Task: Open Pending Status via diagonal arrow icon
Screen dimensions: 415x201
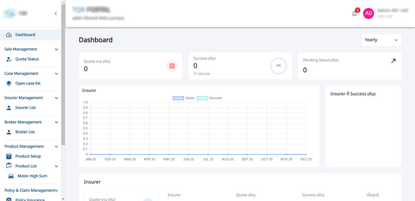Action: (393, 61)
